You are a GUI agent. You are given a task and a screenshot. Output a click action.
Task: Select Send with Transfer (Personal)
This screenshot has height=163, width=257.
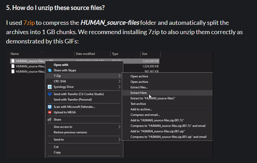[x=73, y=100]
